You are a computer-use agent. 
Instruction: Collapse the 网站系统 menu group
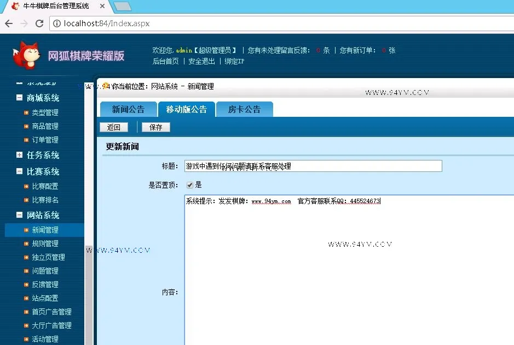pos(19,215)
